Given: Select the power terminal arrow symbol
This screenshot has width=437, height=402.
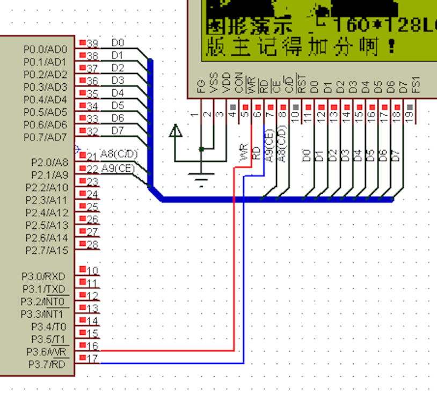Looking at the screenshot, I should pyautogui.click(x=175, y=131).
